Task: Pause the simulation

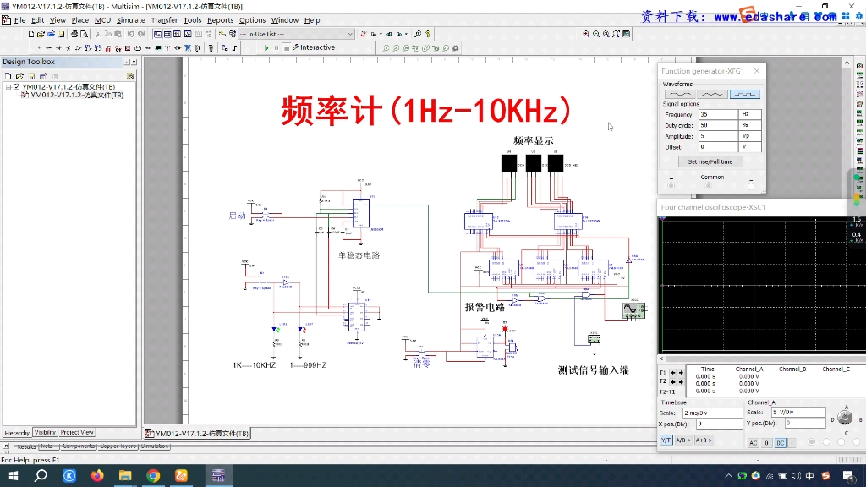Action: (x=277, y=48)
